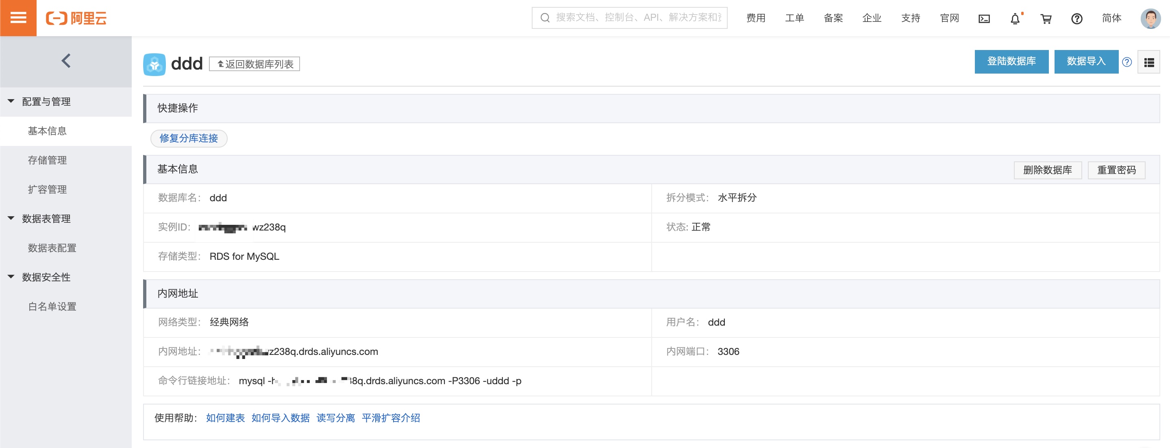Image resolution: width=1170 pixels, height=448 pixels.
Task: Click 登陆数据库 button
Action: (1011, 61)
